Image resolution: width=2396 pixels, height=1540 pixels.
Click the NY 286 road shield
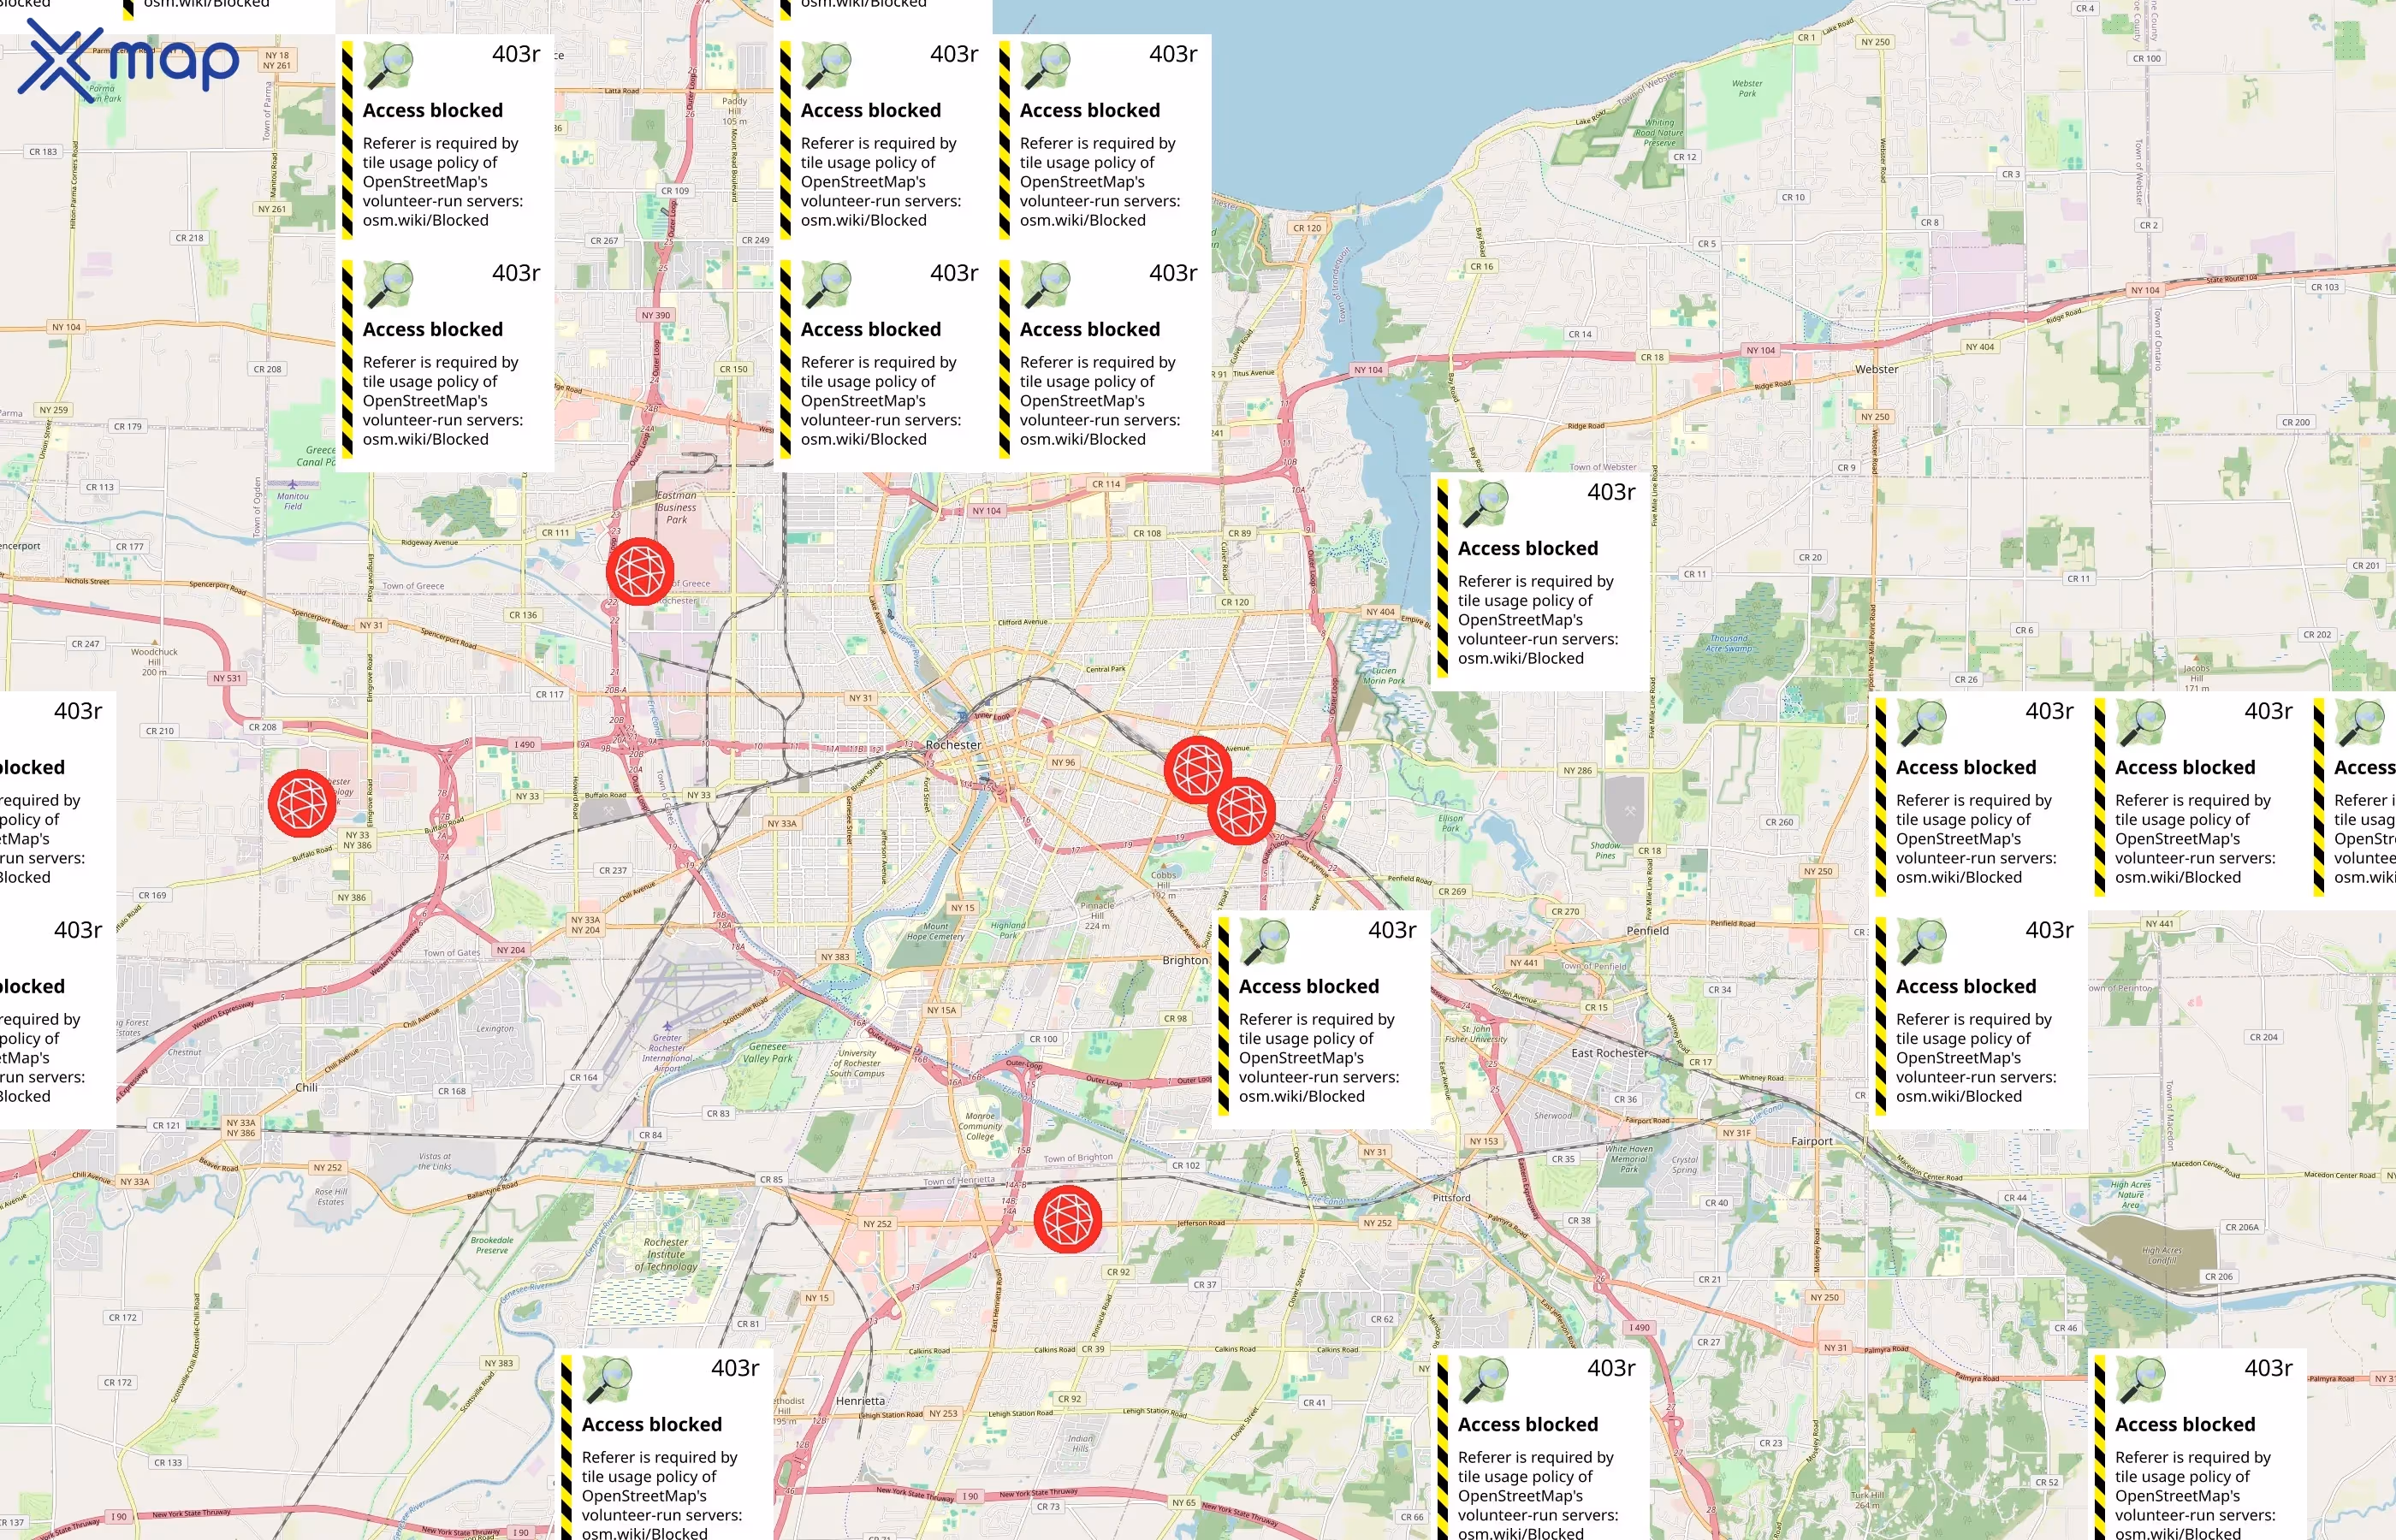click(x=1578, y=770)
